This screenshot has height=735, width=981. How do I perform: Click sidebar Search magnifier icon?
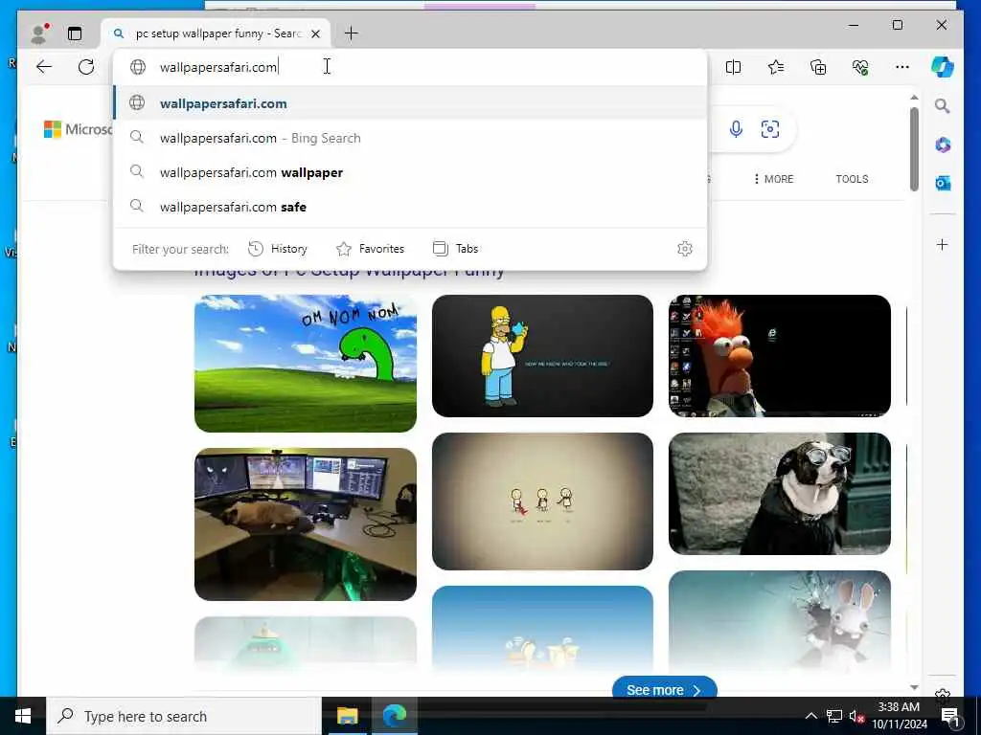943,106
